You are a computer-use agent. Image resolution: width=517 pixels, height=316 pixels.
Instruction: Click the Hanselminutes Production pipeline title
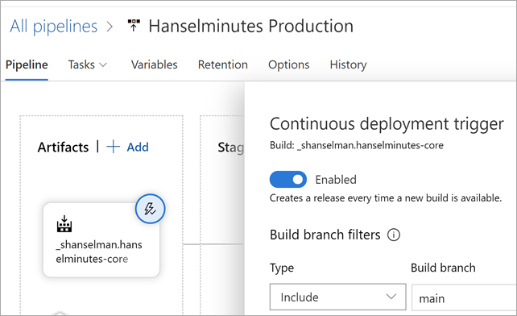[251, 26]
